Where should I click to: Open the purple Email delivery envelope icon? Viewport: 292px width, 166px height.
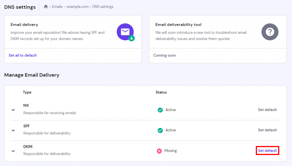point(125,32)
